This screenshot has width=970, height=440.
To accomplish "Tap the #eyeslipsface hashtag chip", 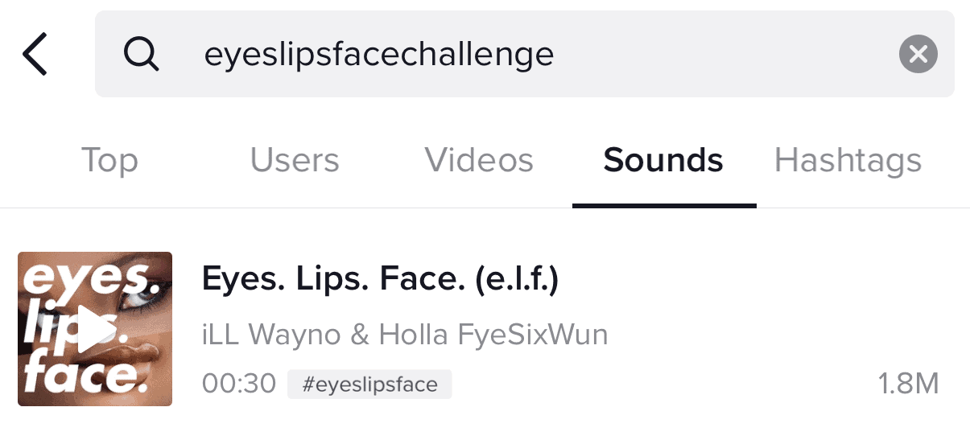I will (x=369, y=384).
